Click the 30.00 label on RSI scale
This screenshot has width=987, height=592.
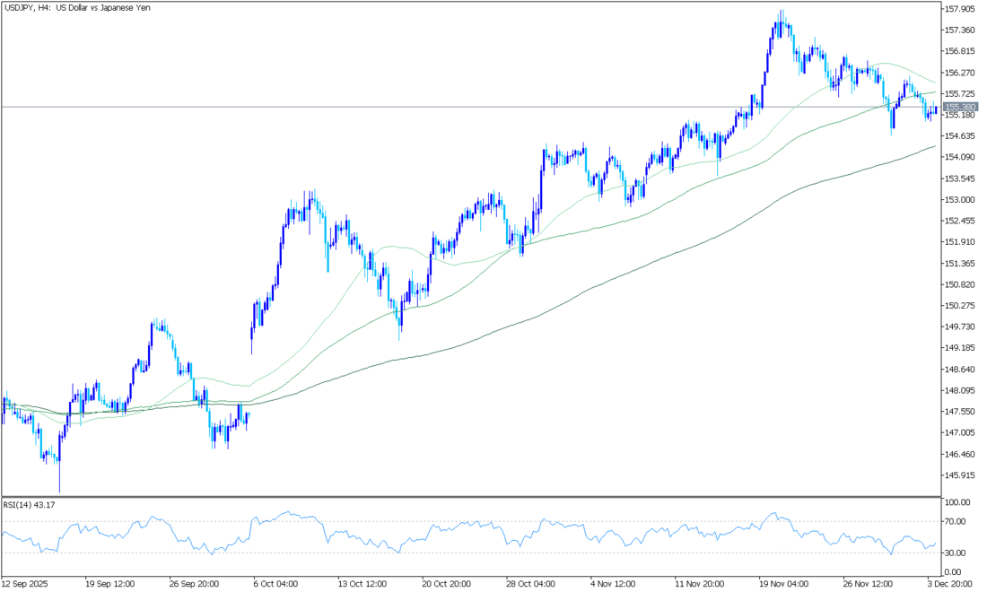956,553
